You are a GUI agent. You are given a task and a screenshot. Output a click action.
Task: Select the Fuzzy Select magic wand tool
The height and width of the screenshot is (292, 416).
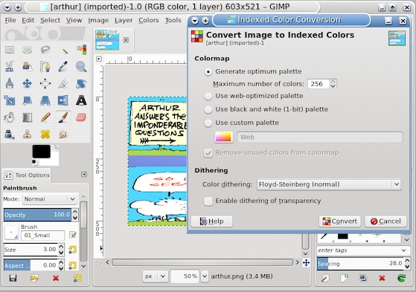63,50
